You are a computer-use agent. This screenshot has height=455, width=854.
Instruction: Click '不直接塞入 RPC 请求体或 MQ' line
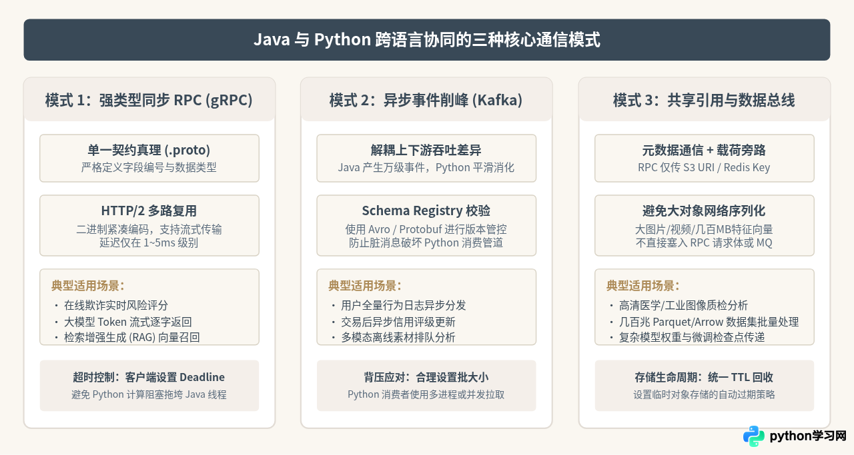click(x=704, y=242)
